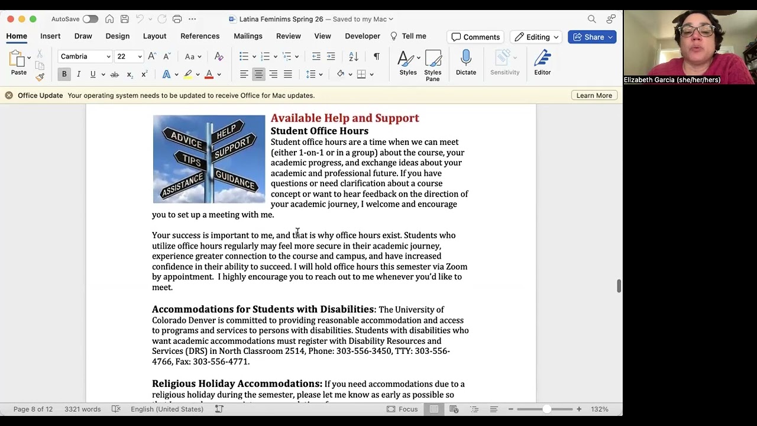Toggle Underline formatting

coord(93,74)
